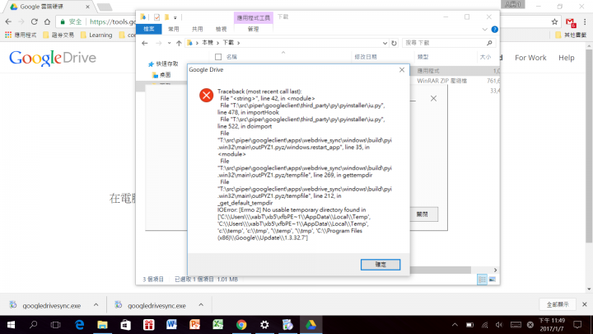
Task: Click Chrome back button
Action: pyautogui.click(x=8, y=21)
